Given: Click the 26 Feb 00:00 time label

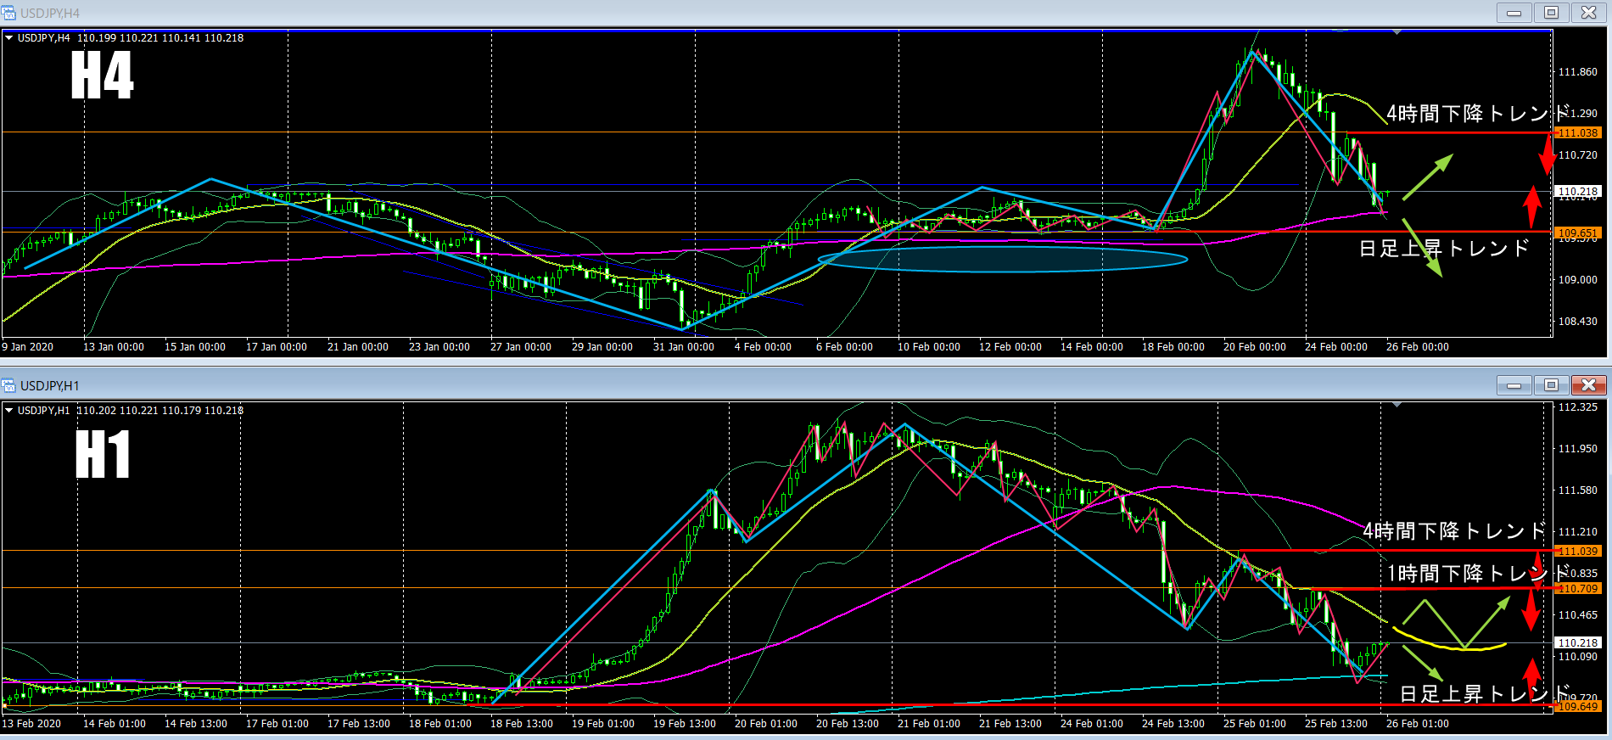Looking at the screenshot, I should click(x=1418, y=347).
